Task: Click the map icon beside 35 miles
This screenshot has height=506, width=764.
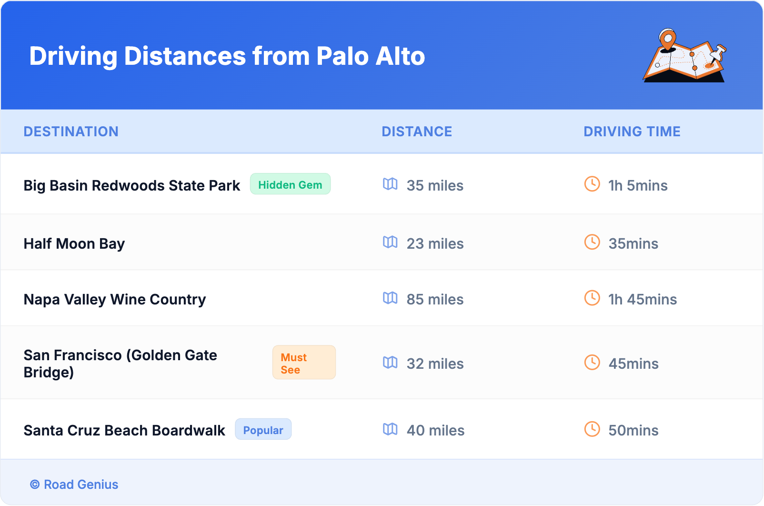Action: pyautogui.click(x=390, y=184)
